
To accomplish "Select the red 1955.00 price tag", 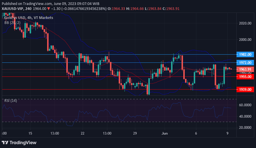I will point(245,77).
